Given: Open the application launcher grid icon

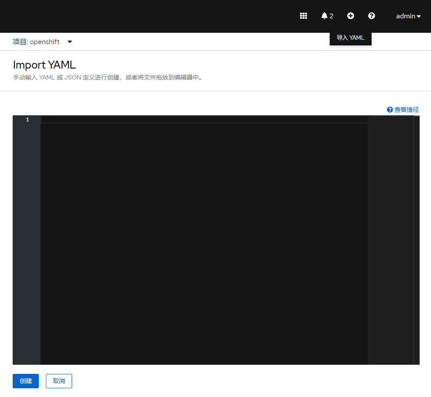Looking at the screenshot, I should click(x=303, y=16).
